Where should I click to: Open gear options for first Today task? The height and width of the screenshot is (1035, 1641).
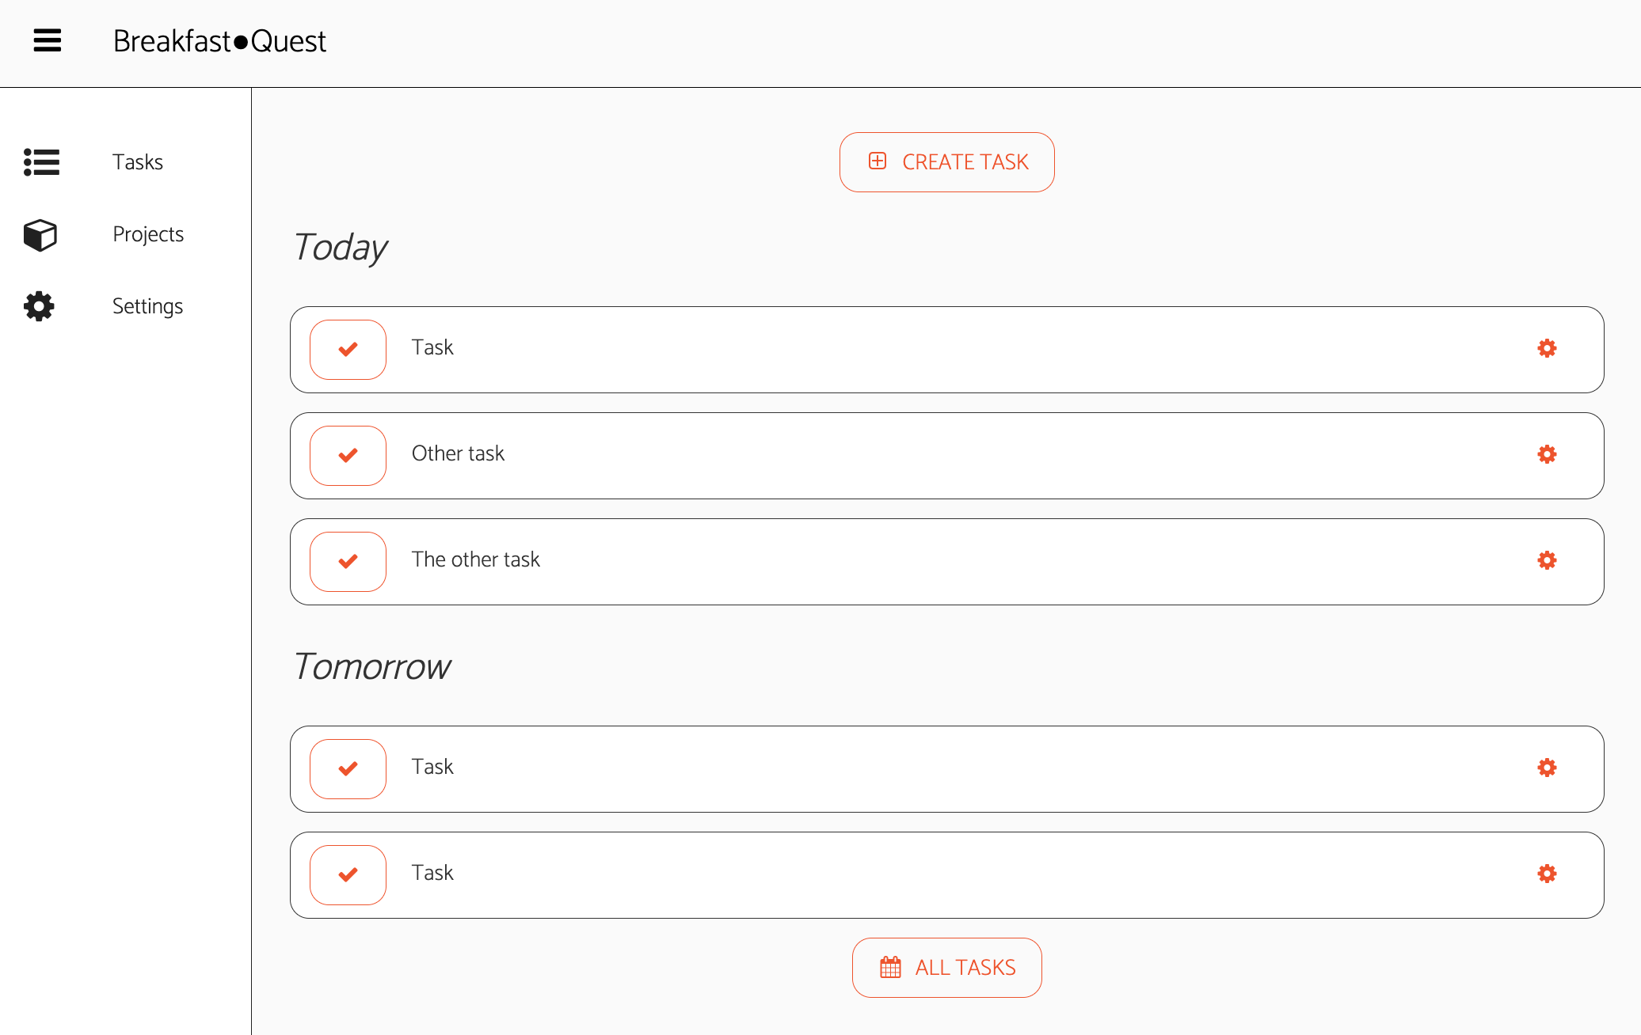coord(1547,348)
